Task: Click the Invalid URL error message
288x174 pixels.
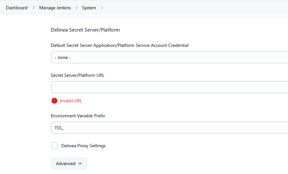Action: 71,101
